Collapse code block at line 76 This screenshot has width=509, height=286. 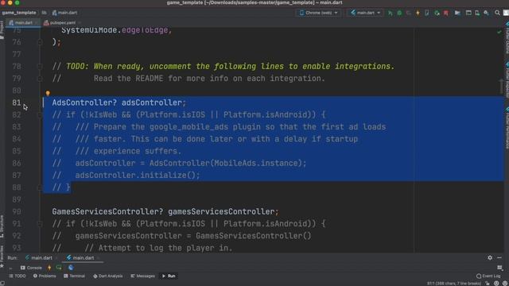click(40, 42)
